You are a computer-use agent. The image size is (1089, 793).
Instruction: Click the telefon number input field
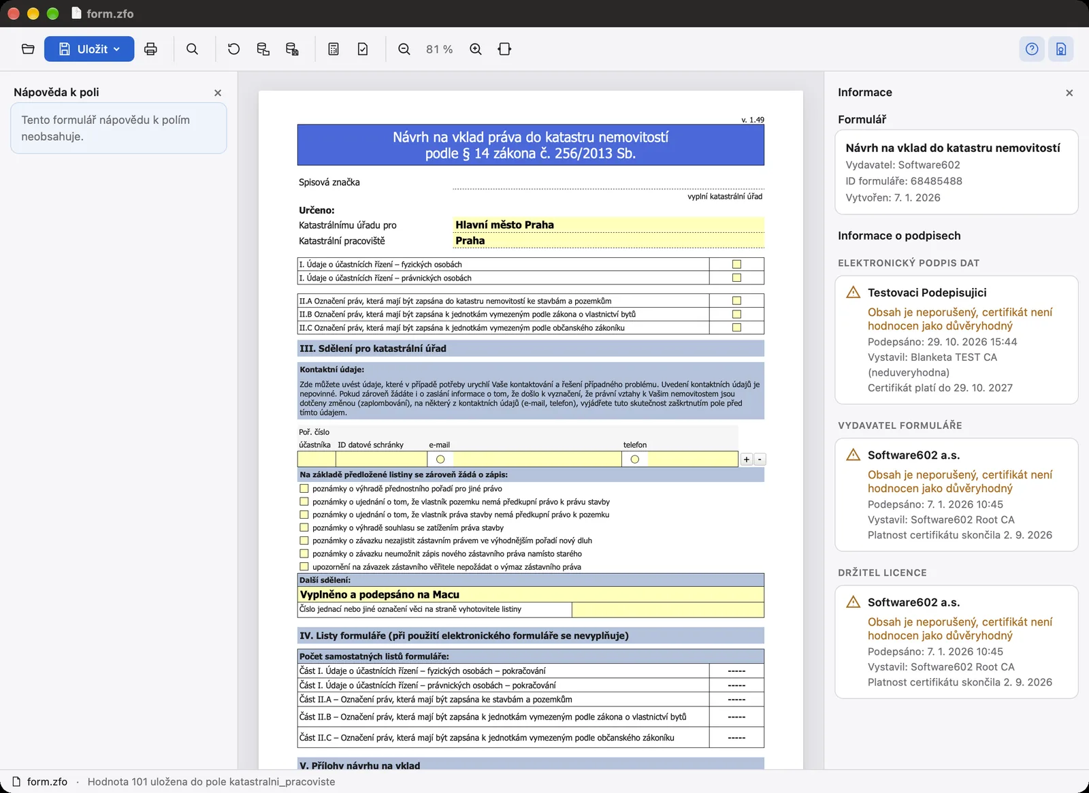point(693,459)
